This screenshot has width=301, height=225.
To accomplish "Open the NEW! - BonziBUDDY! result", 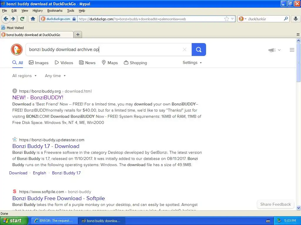I will coord(38,98).
